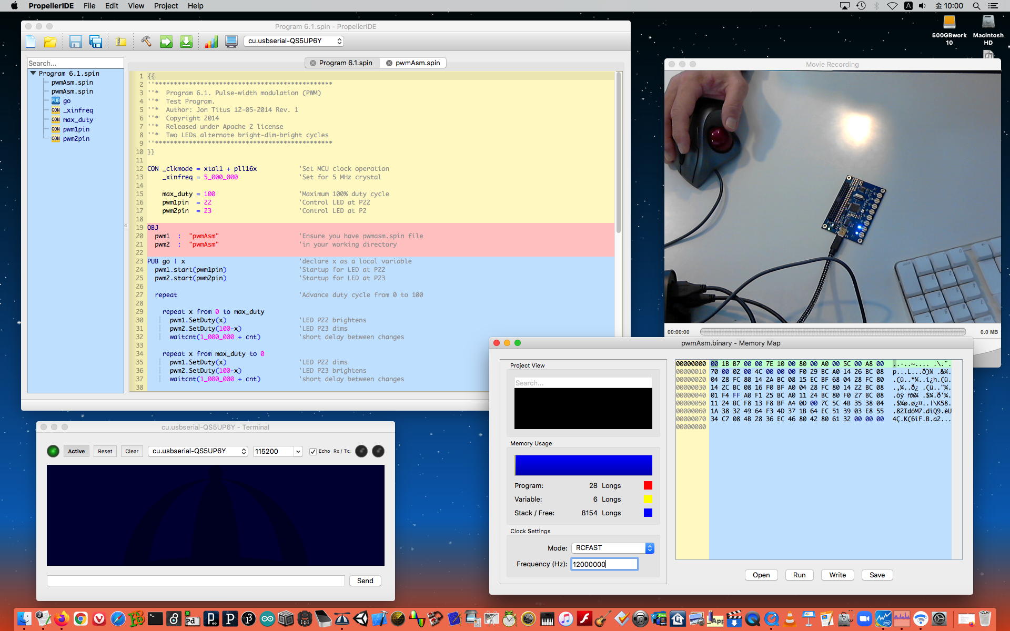Image resolution: width=1010 pixels, height=631 pixels.
Task: Open terminal via monitor icon
Action: click(x=231, y=42)
